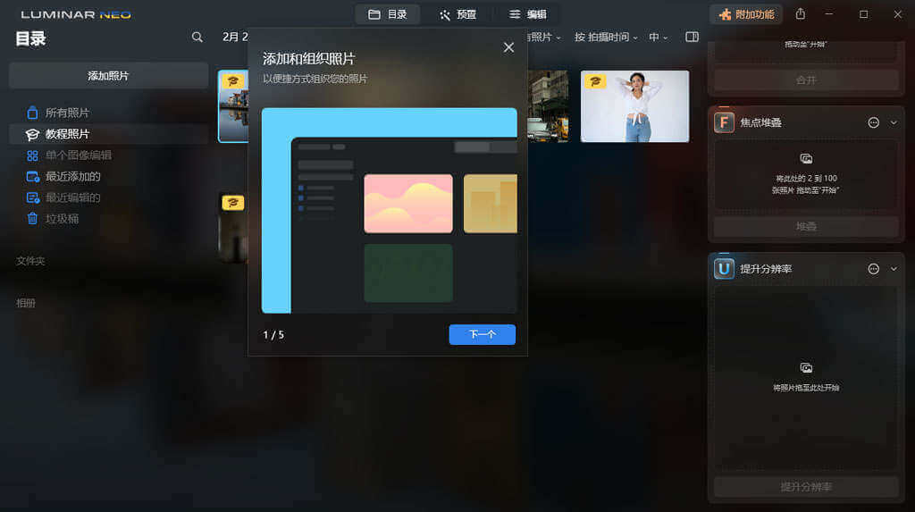Click the 文件夹 section label
Image resolution: width=915 pixels, height=512 pixels.
point(30,261)
